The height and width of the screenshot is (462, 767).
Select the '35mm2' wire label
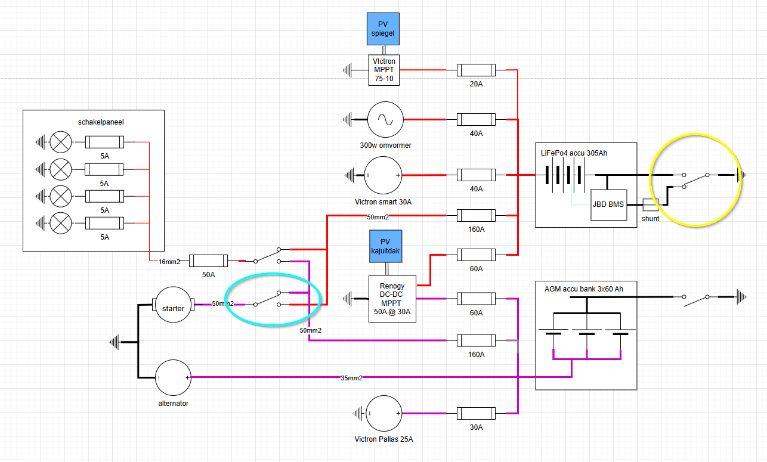351,378
